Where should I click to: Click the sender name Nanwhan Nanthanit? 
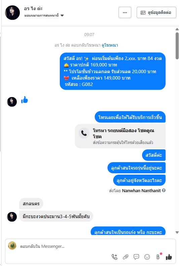(141, 190)
